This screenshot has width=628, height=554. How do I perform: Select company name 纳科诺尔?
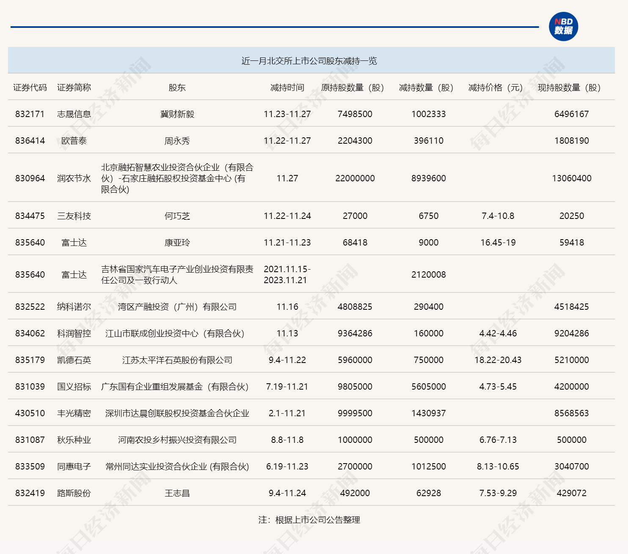click(x=74, y=307)
